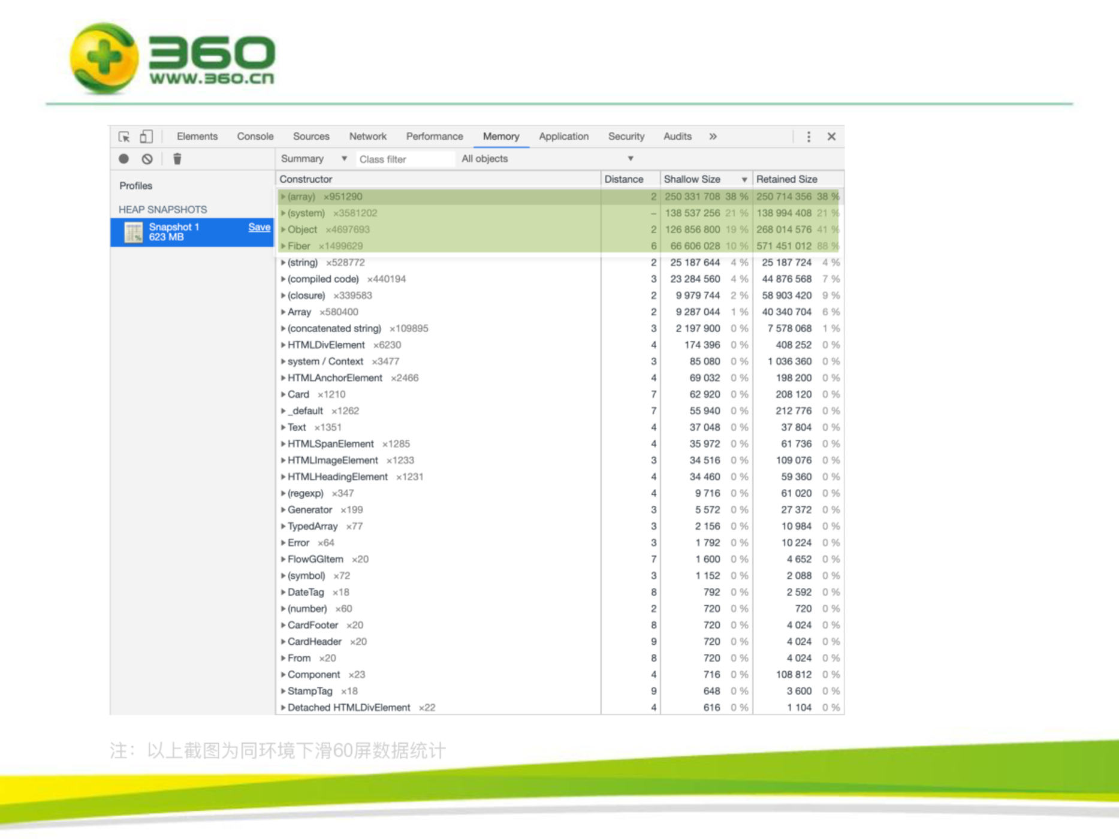Image resolution: width=1119 pixels, height=839 pixels.
Task: Sort by the Retained Size column
Action: tap(786, 179)
